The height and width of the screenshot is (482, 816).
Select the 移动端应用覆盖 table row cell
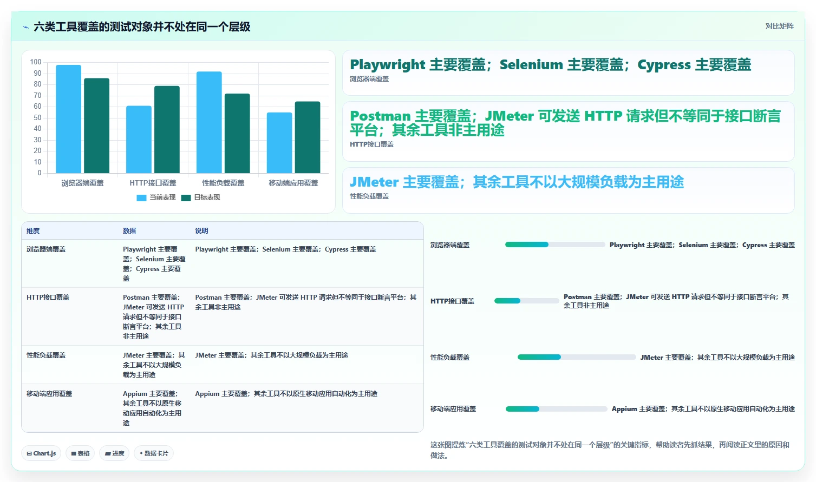(49, 394)
